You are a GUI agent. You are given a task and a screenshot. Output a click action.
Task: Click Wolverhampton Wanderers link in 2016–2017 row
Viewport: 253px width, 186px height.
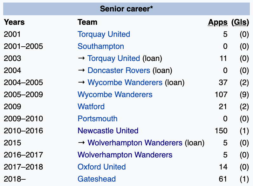125,155
